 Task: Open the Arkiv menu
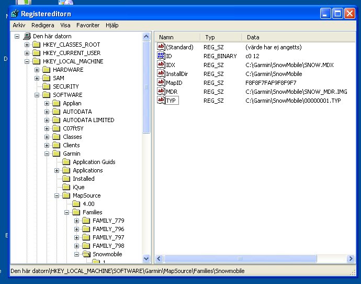click(x=19, y=25)
